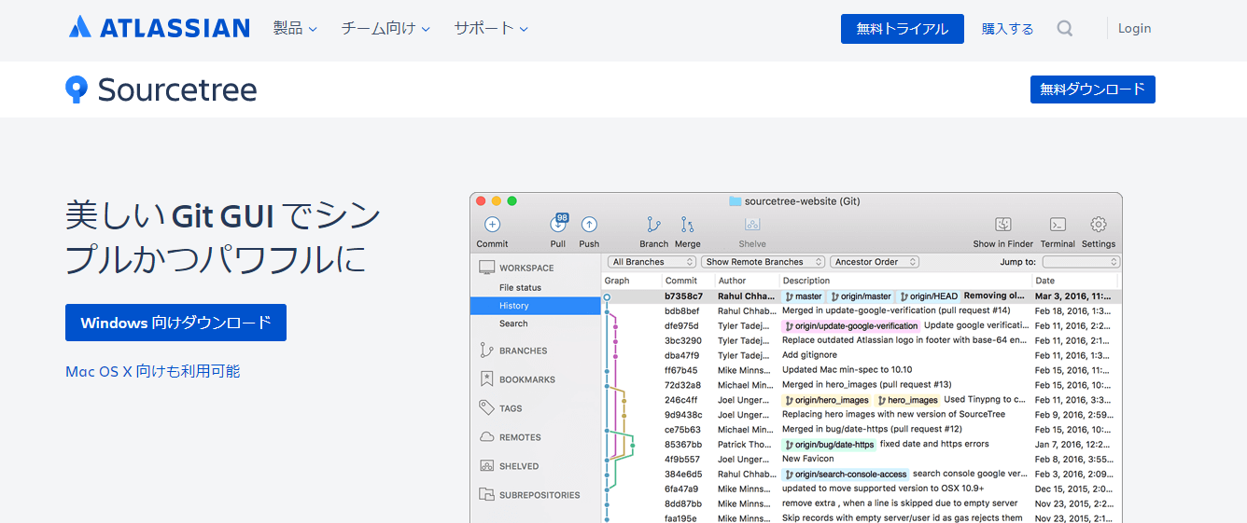The image size is (1247, 523).
Task: Click the Commit column header
Action: tap(688, 281)
